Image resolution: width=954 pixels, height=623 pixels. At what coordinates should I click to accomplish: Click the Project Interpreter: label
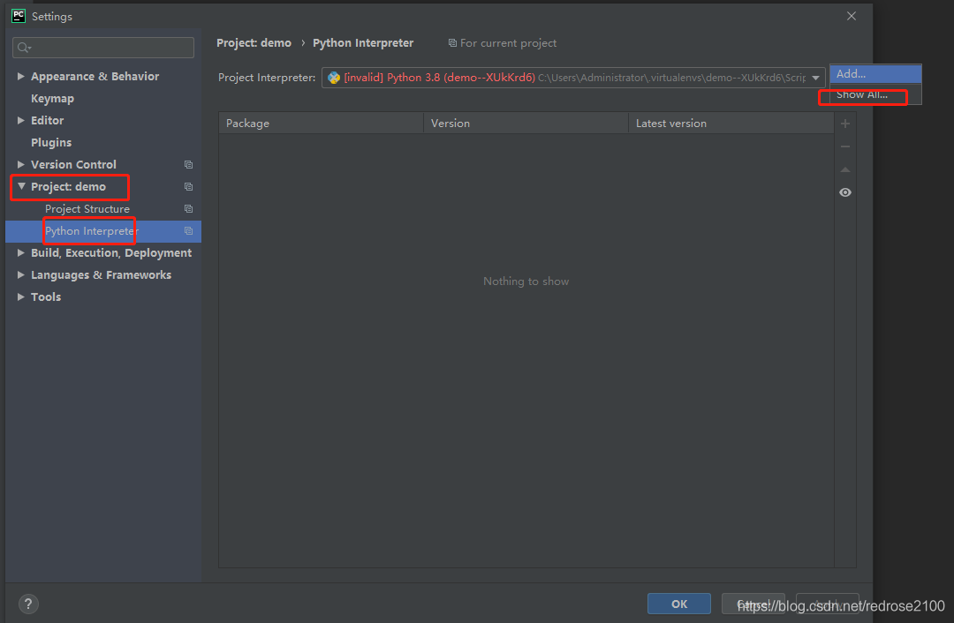tap(267, 78)
